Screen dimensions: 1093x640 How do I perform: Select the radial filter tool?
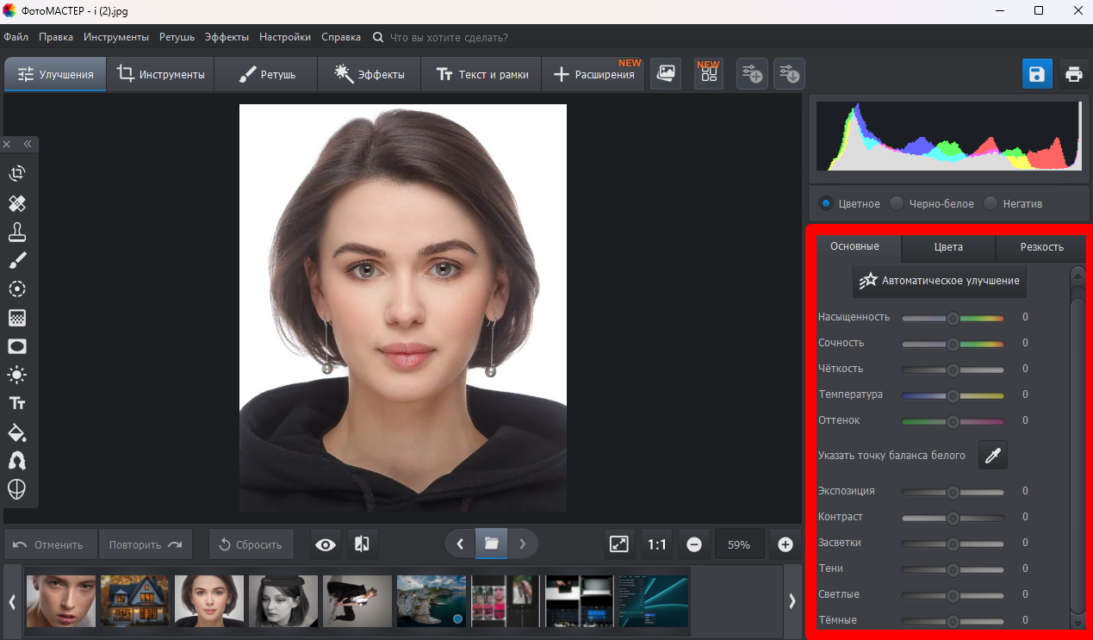pos(17,289)
